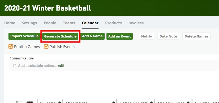Viewport: 219px width, 103px height.
Task: Open the All Game States dropdown
Action: [206, 101]
